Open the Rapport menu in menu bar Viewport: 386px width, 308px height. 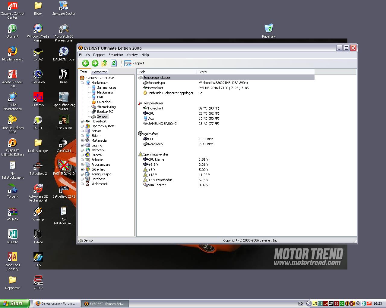(99, 55)
